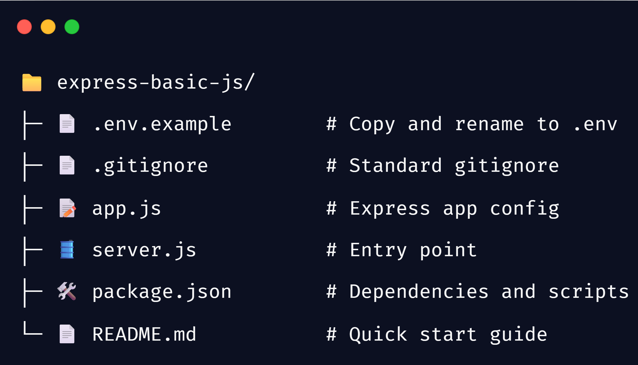
Task: Select the express-basic-js/ root folder name
Action: point(156,82)
